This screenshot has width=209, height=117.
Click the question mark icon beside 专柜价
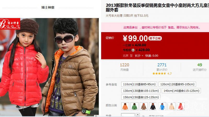coord(133,50)
